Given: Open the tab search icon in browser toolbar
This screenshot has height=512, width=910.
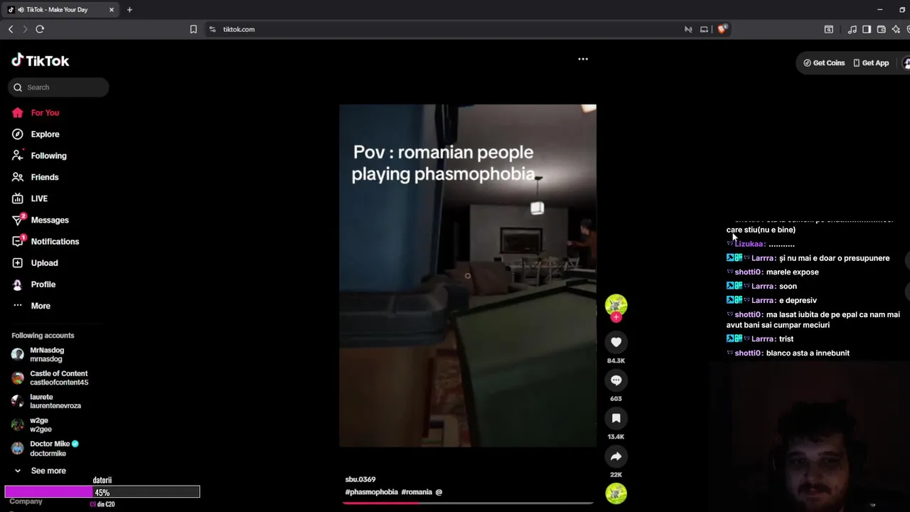Looking at the screenshot, I should click(829, 29).
